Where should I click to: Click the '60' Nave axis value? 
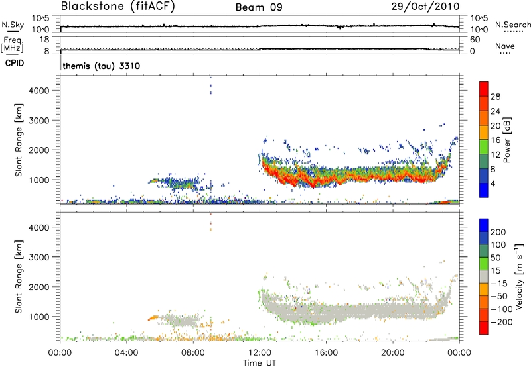[475, 40]
